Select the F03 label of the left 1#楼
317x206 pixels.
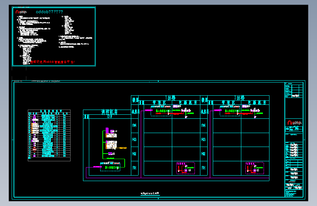(x=134, y=140)
